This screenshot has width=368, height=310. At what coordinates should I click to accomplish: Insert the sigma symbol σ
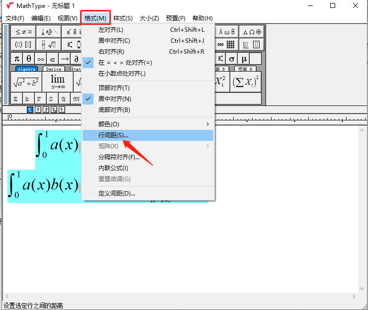pyautogui.click(x=232, y=59)
